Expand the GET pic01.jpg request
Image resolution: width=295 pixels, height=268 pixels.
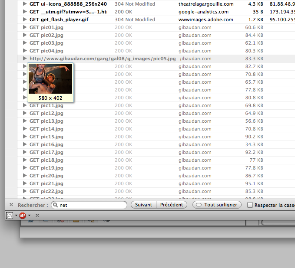click(x=25, y=27)
